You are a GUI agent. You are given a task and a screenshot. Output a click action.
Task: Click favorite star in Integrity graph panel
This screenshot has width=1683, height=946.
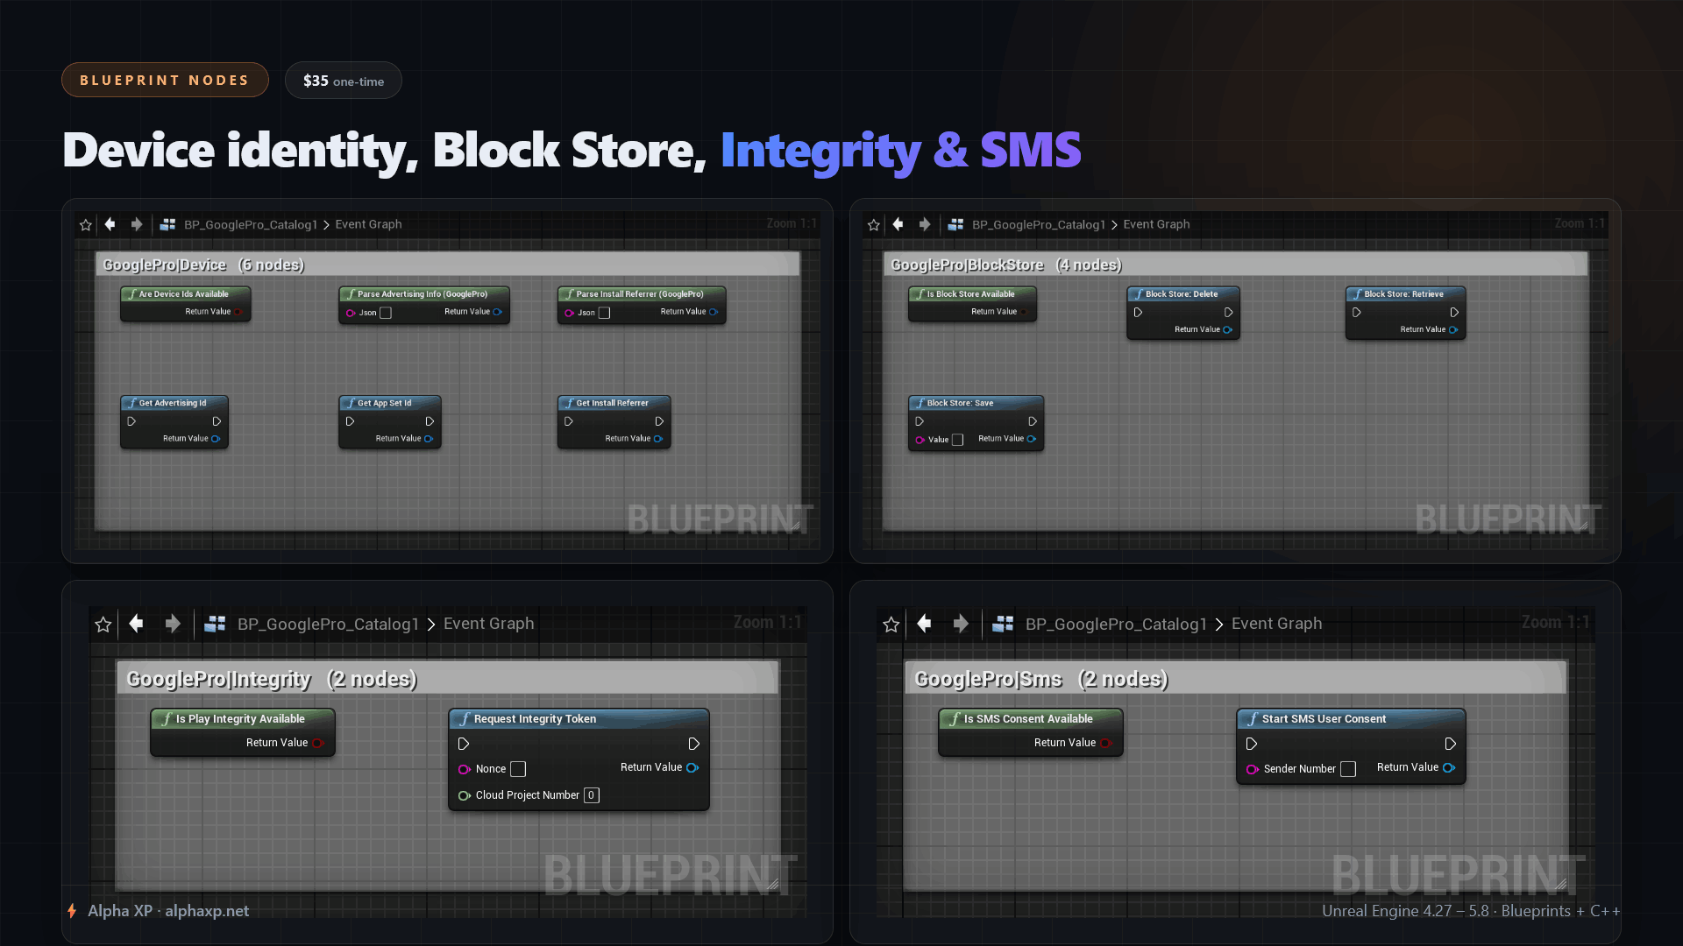[103, 625]
